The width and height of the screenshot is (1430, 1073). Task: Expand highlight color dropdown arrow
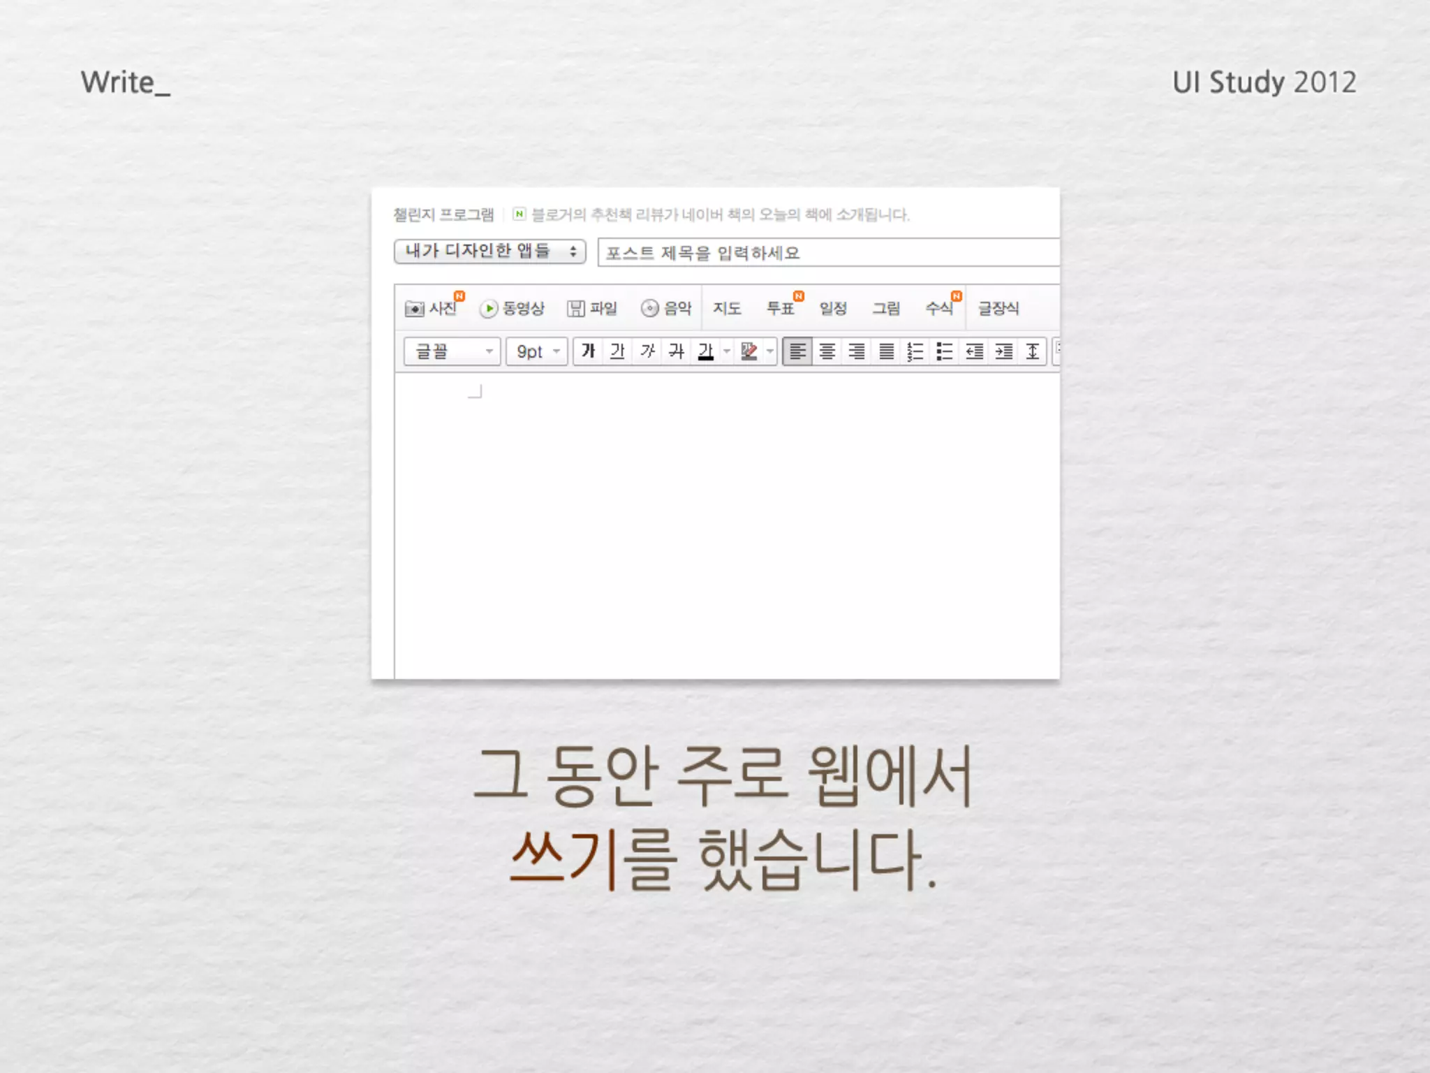click(x=770, y=351)
